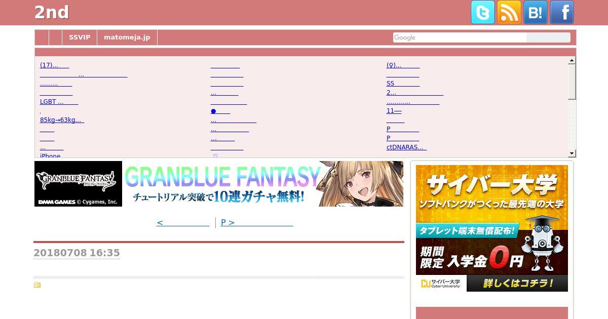The width and height of the screenshot is (608, 319).
Task: Click the Cyber University "詳しくはコチラ!" button
Action: click(x=517, y=283)
